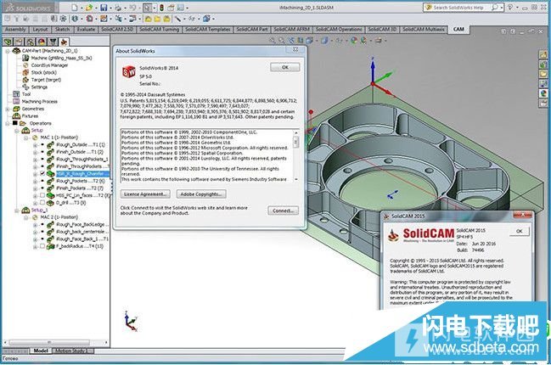The width and height of the screenshot is (551, 365).
Task: Click the Rebuild traffic light icon
Action: (162, 7)
